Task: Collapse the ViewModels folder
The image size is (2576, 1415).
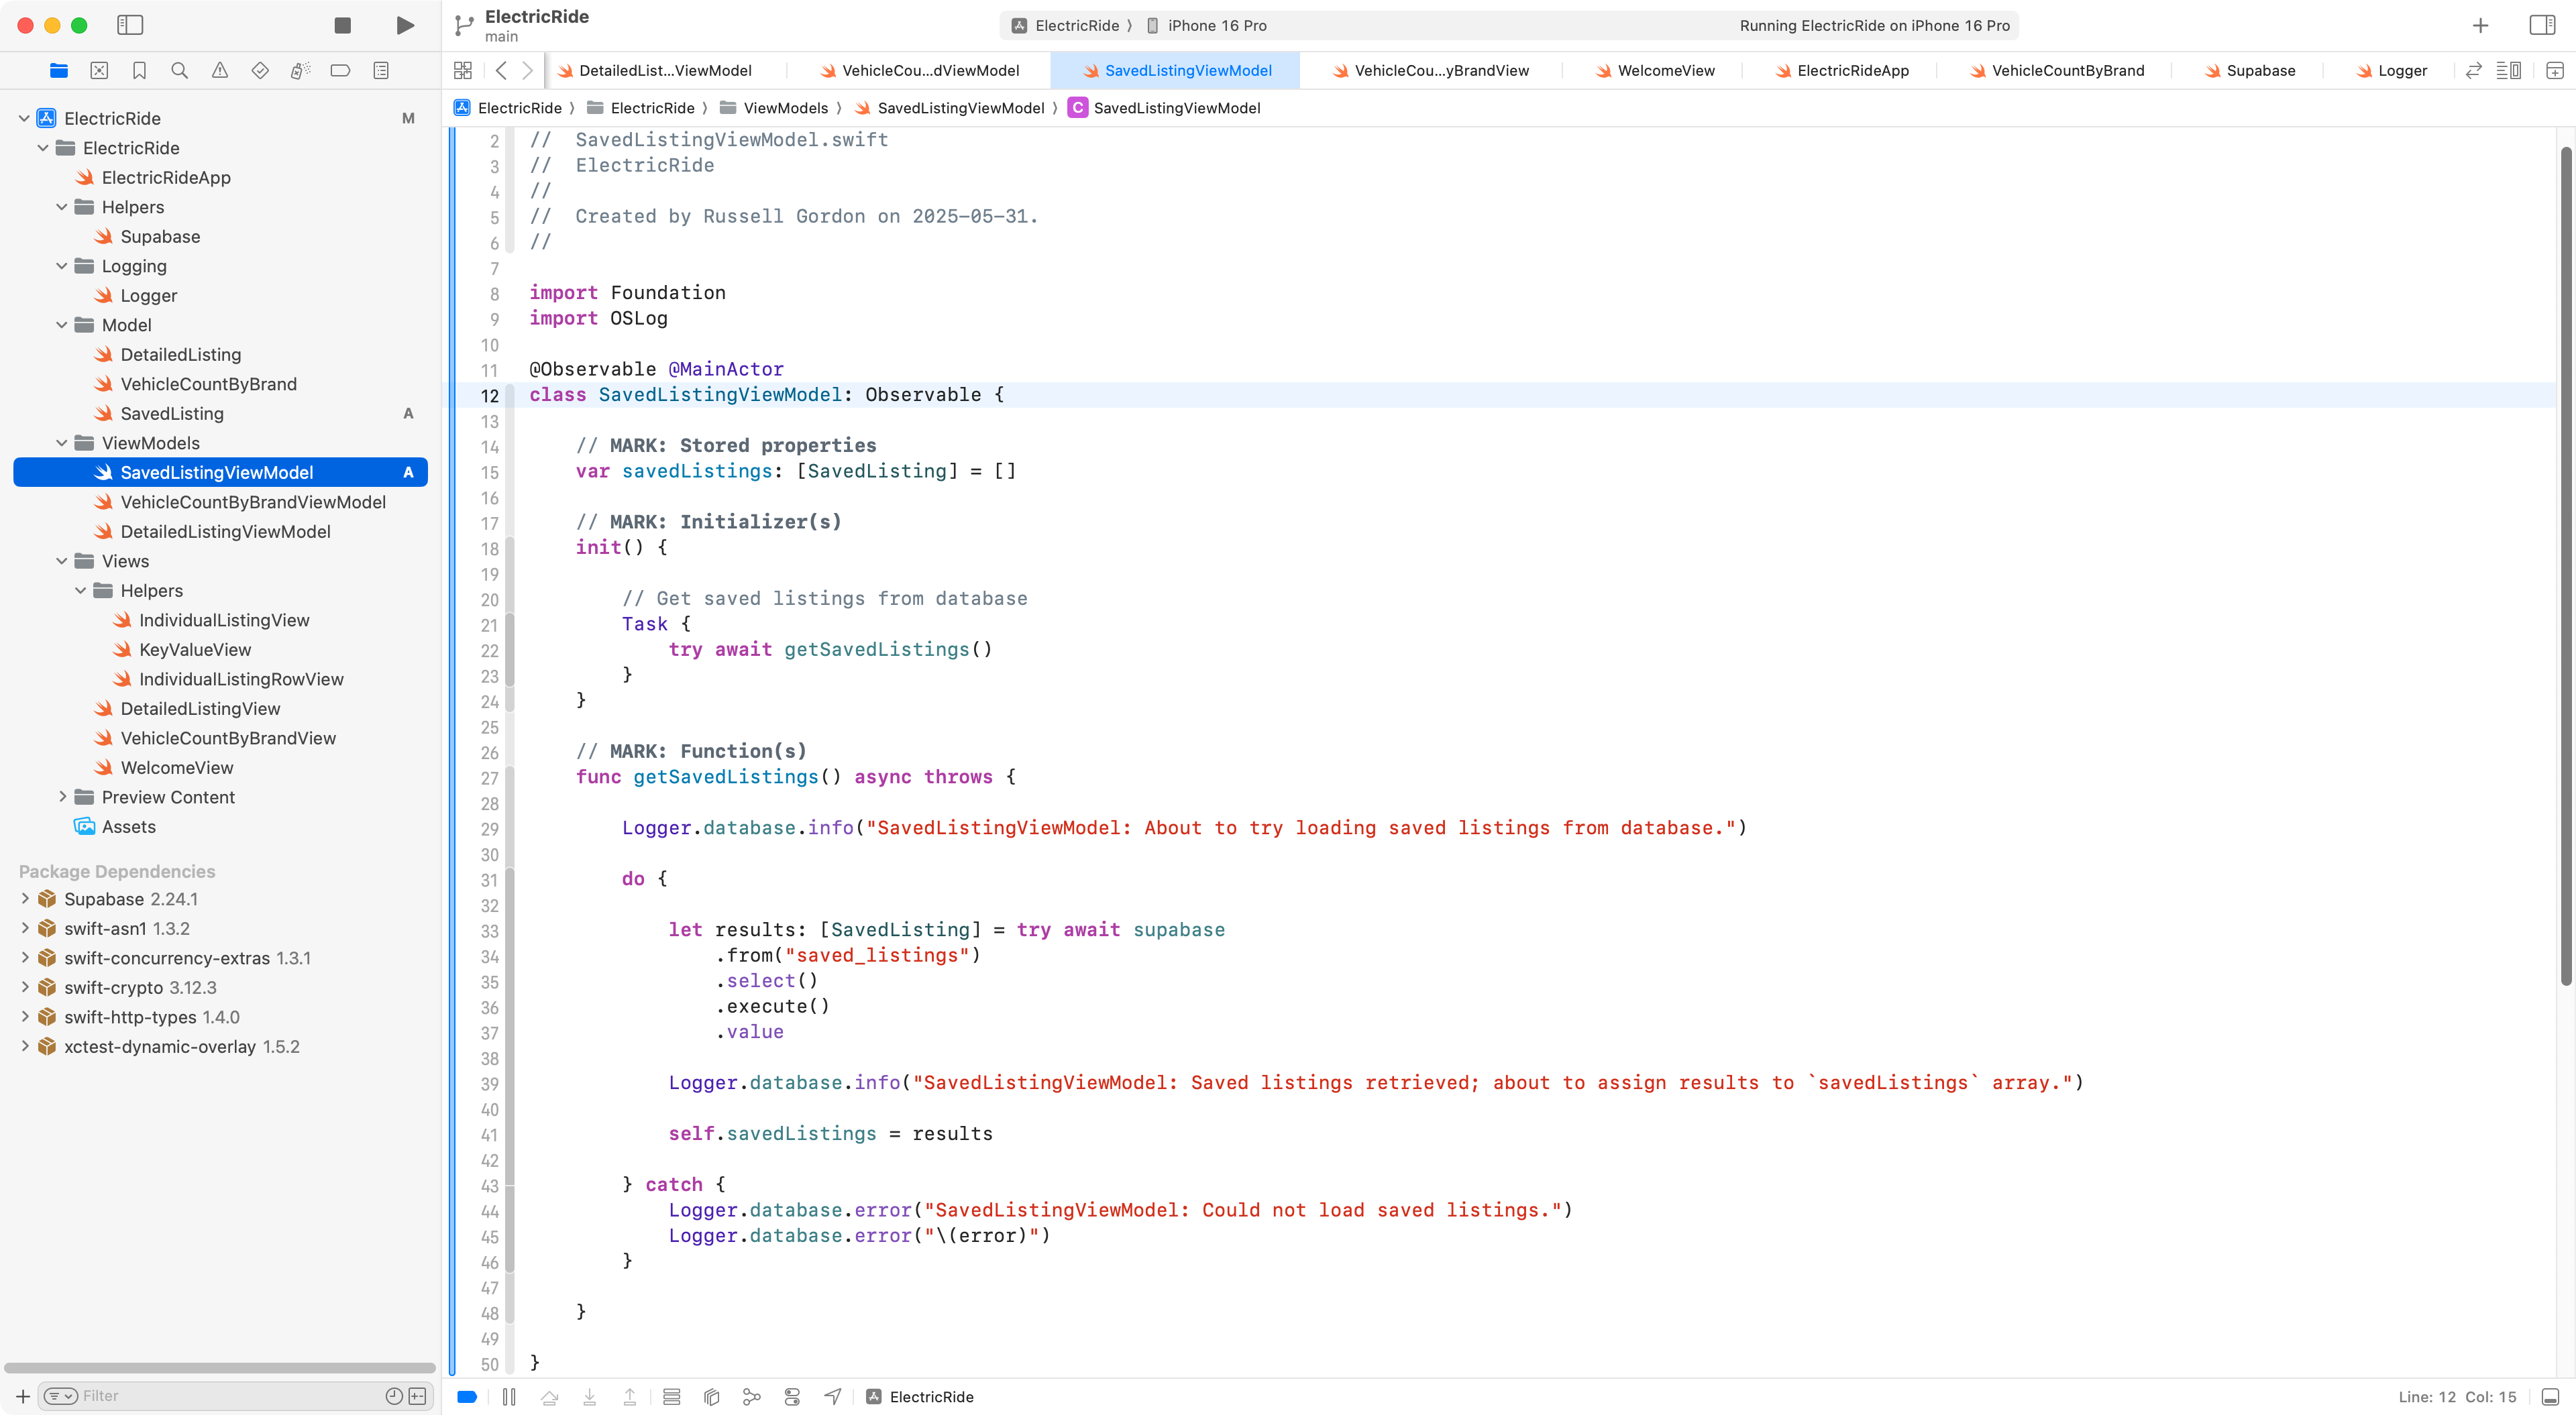Action: pyautogui.click(x=62, y=443)
